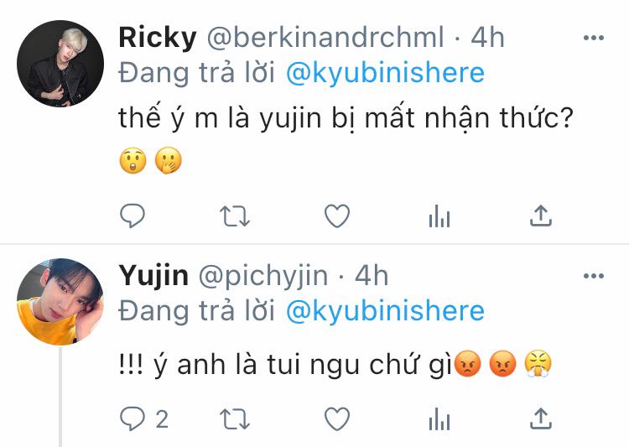View analytics for Yujin's tweet

pos(439,419)
